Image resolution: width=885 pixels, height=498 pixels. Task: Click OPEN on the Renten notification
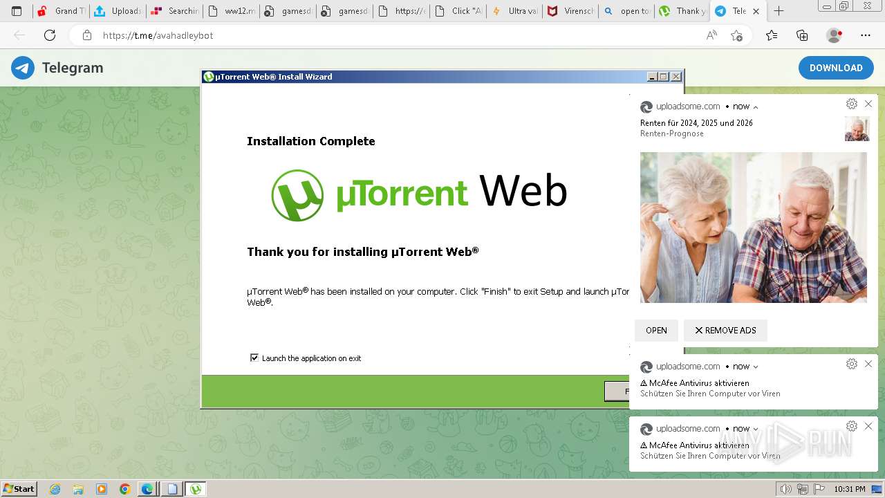[x=656, y=330]
